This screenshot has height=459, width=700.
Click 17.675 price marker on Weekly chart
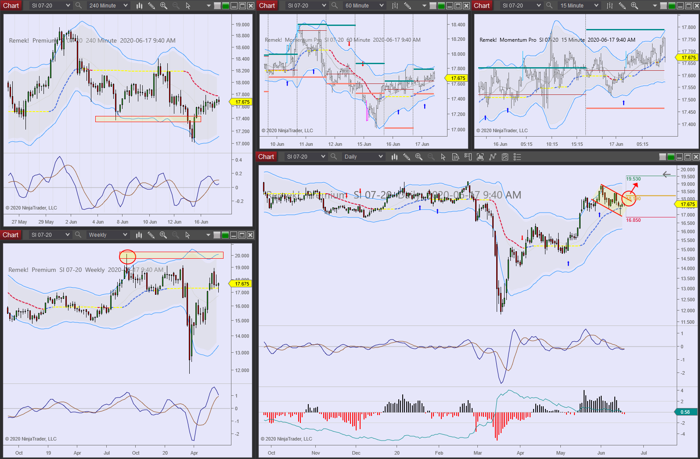(x=240, y=284)
